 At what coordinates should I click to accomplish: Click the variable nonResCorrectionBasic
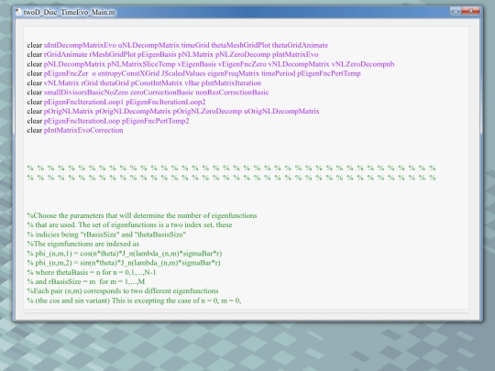[232, 93]
